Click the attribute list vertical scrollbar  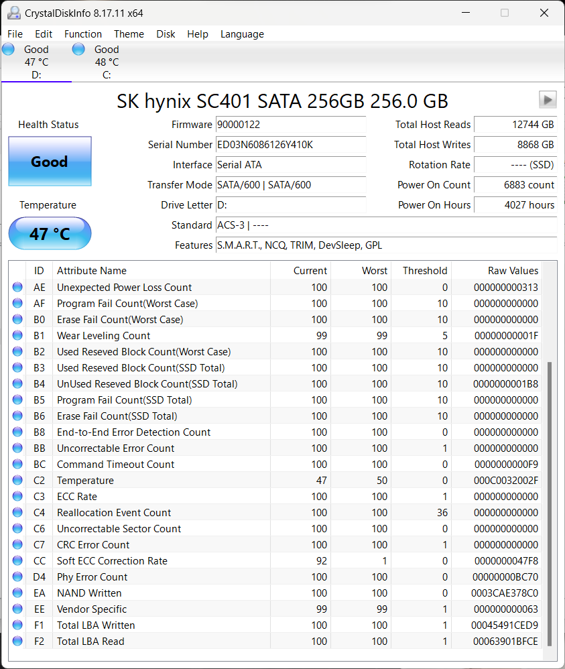550,503
